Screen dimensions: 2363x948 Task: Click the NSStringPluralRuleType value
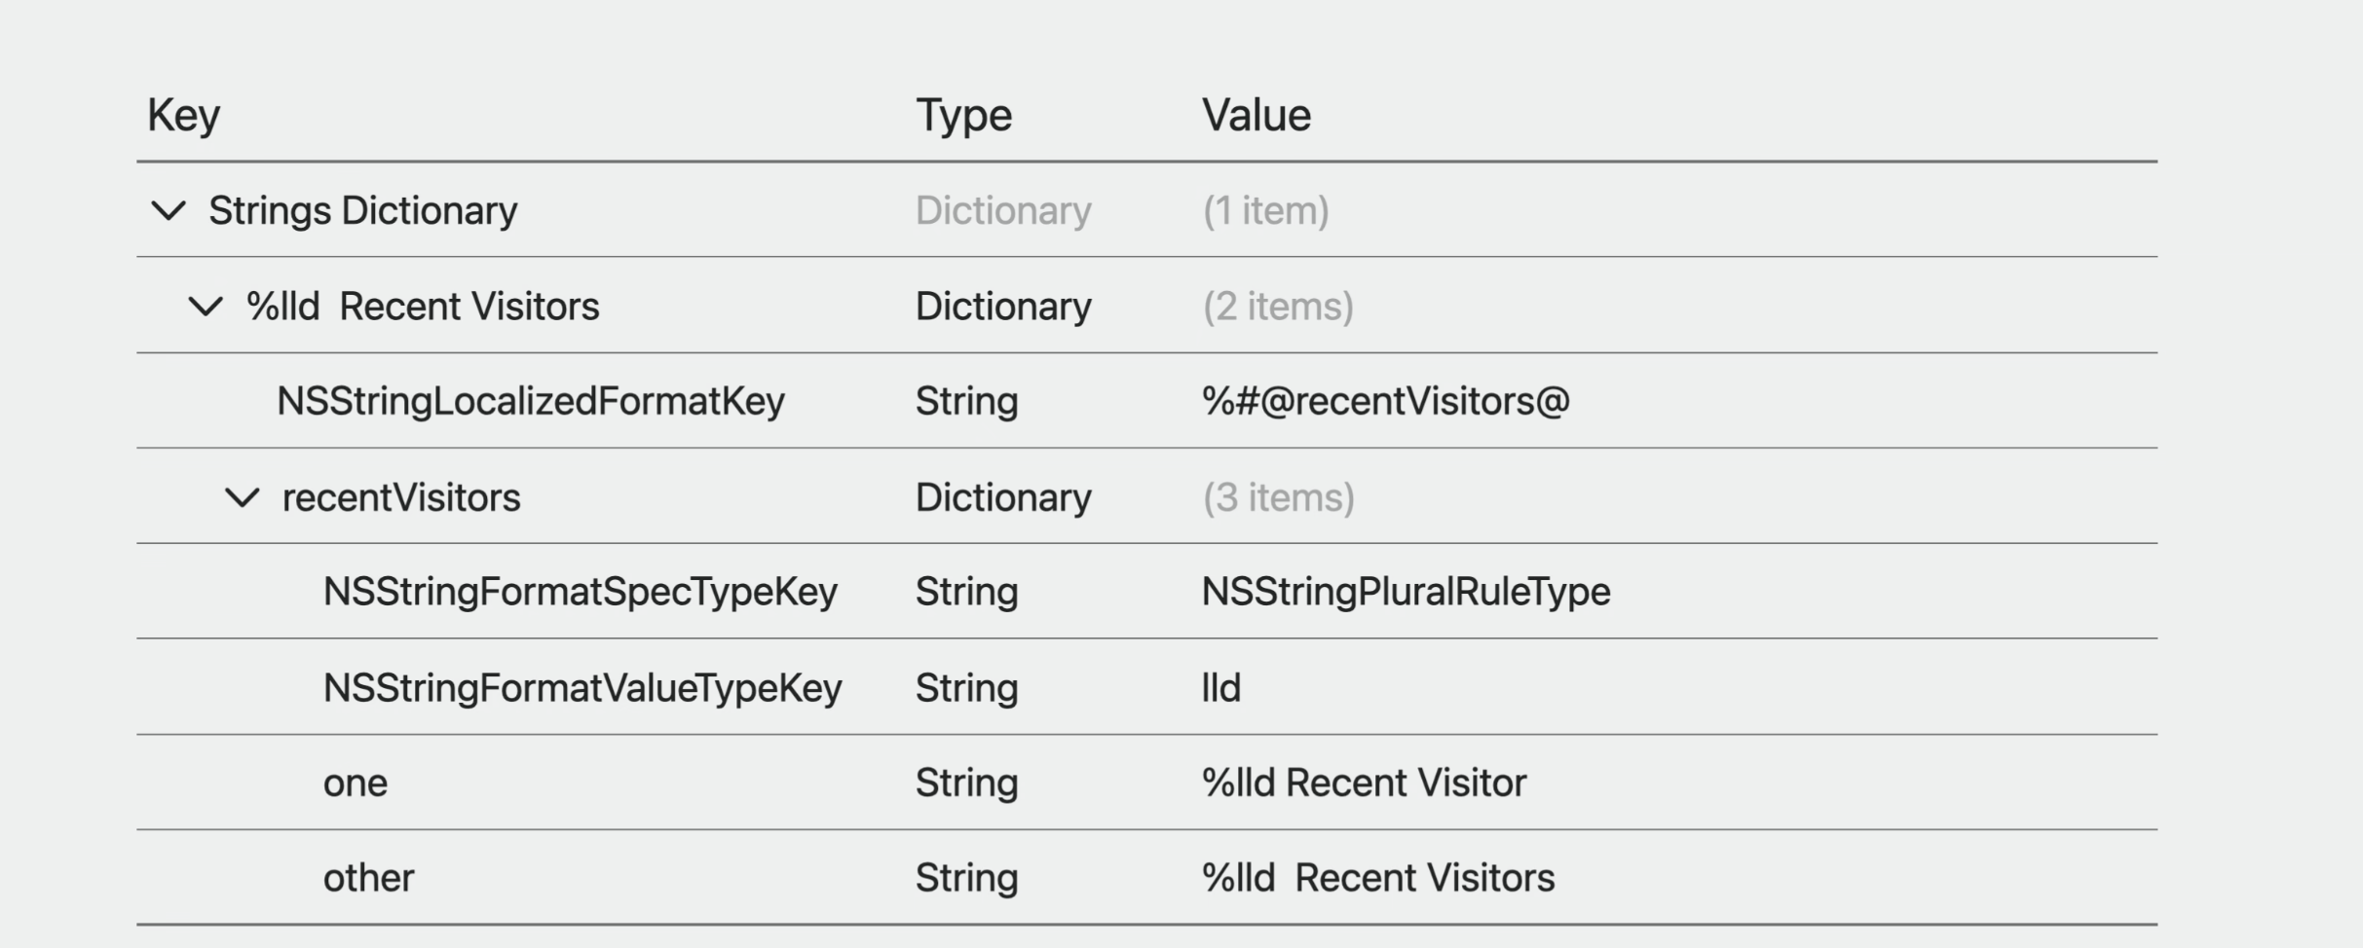point(1407,592)
